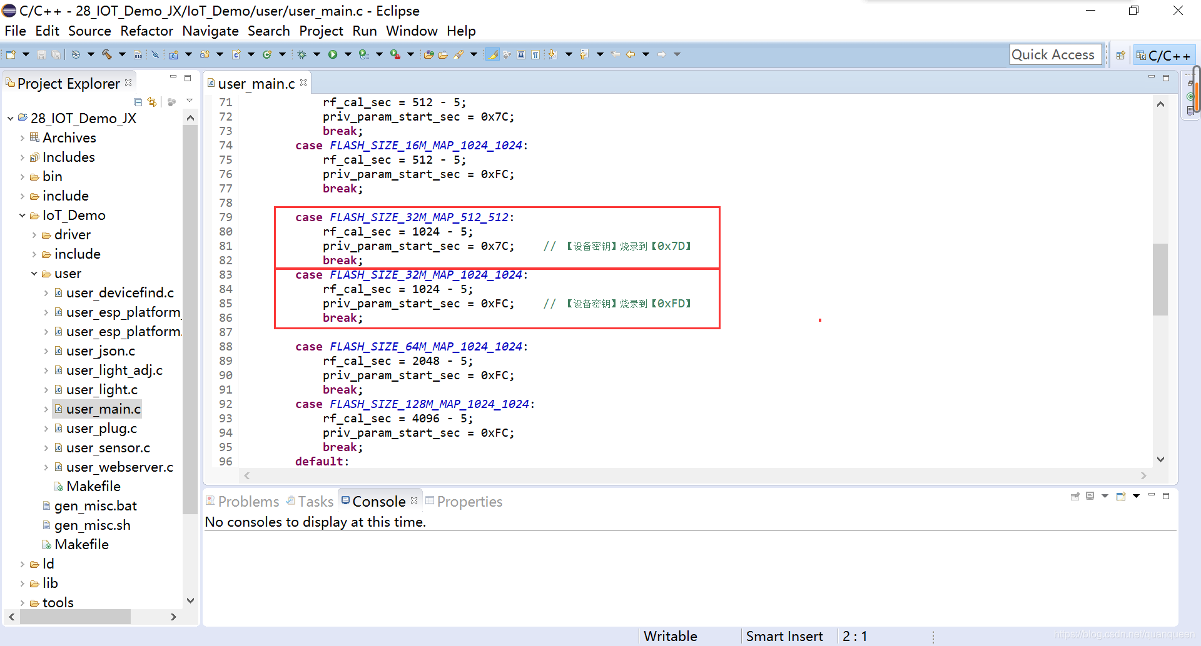The height and width of the screenshot is (646, 1201).
Task: Click the Quick Access field
Action: 1055,55
